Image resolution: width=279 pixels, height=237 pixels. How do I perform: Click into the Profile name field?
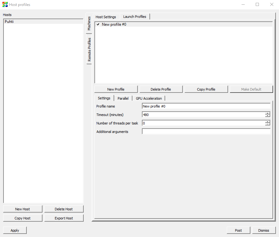(x=206, y=106)
